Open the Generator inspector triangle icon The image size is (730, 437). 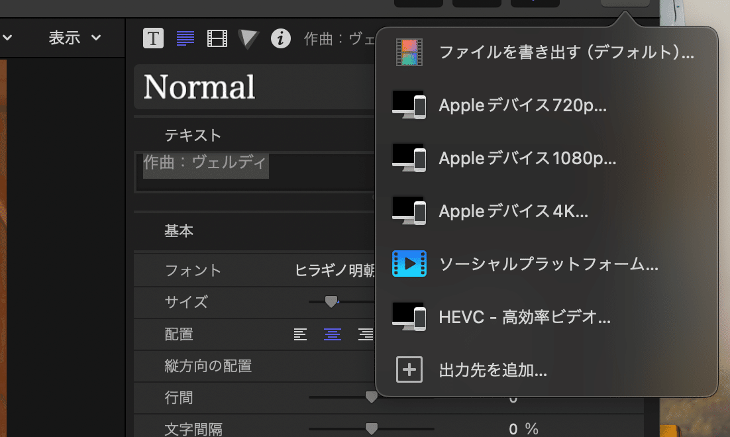(x=248, y=39)
